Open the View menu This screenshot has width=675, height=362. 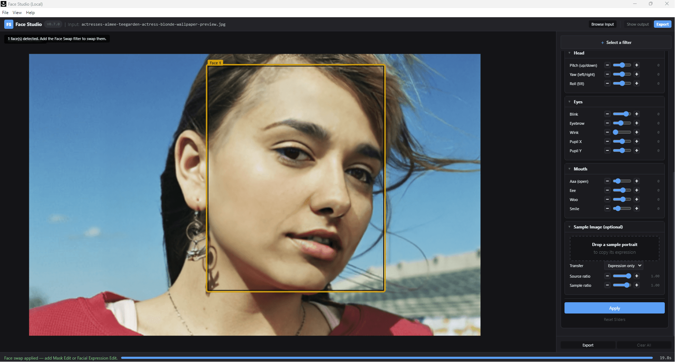[x=17, y=13]
